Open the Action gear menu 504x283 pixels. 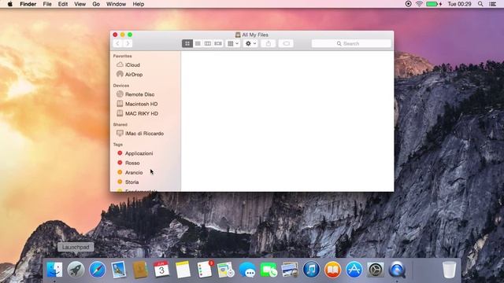pyautogui.click(x=250, y=43)
